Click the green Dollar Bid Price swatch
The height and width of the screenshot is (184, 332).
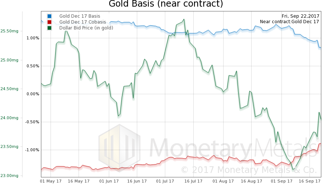(x=49, y=28)
